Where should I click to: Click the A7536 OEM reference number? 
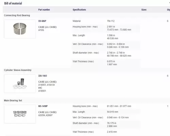41,30
